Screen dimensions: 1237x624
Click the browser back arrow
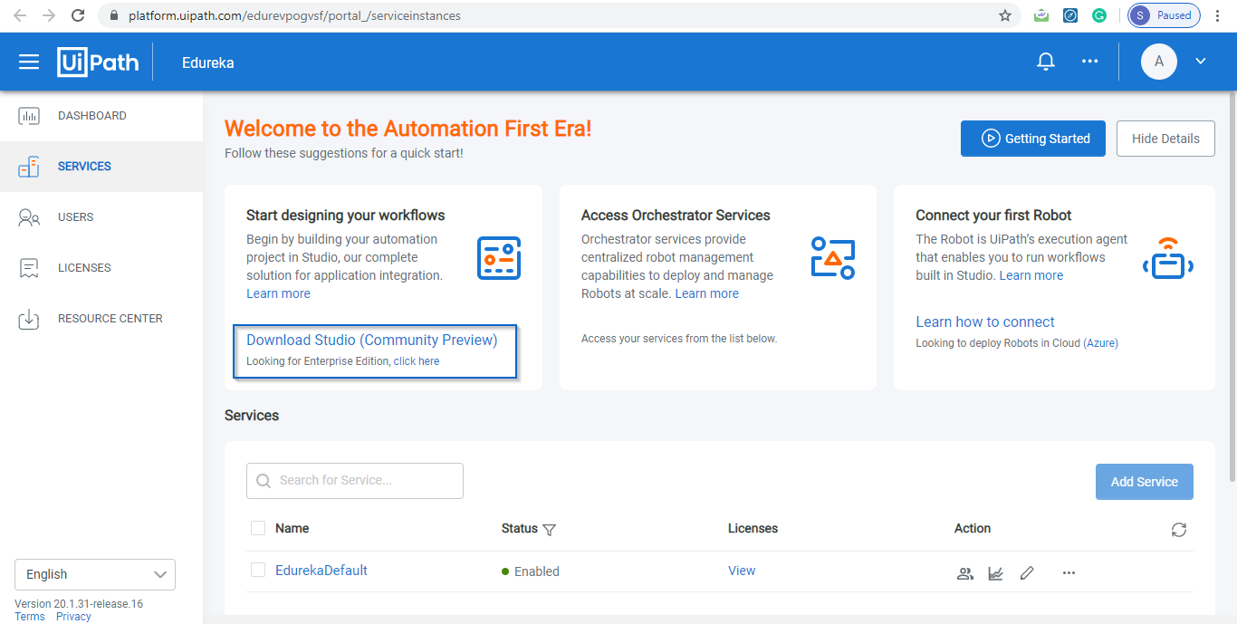pyautogui.click(x=20, y=15)
